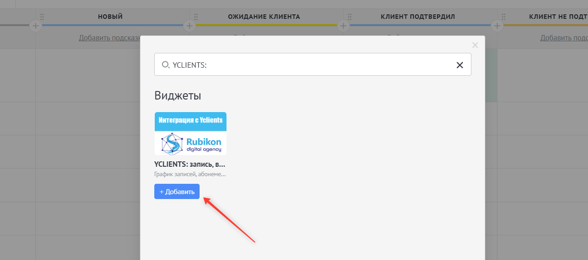588x260 pixels.
Task: Click plus circle before ОЖИДАНИЕ КЛИЕНТА stage
Action: (x=189, y=26)
